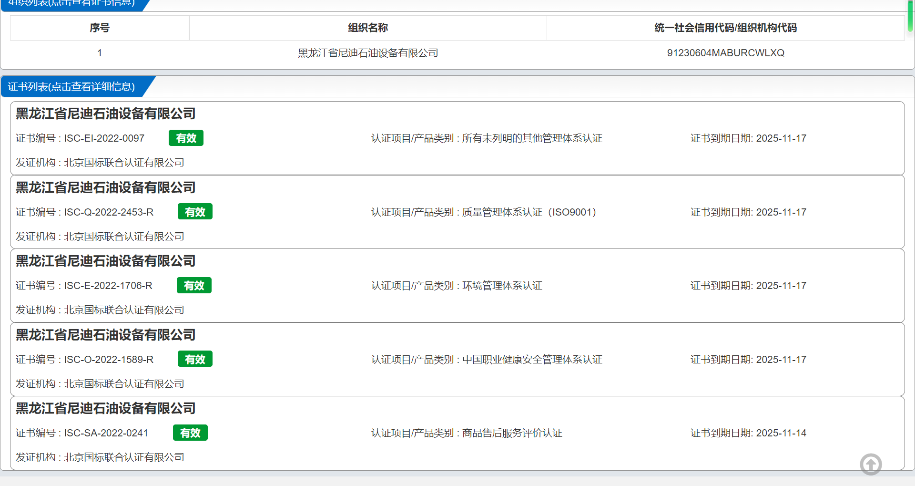This screenshot has width=915, height=486.
Task: Click expiry date of ISC-EI-2022-0097 certificate
Action: pos(781,138)
